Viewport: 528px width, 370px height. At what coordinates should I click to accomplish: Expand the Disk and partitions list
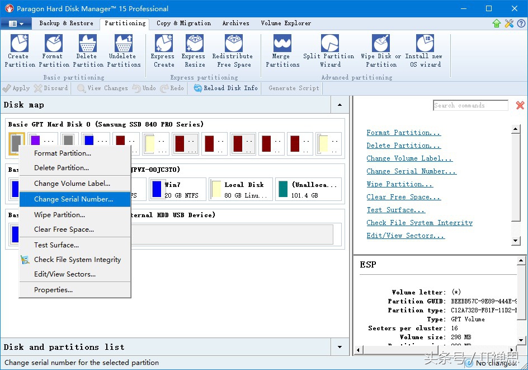coord(339,347)
